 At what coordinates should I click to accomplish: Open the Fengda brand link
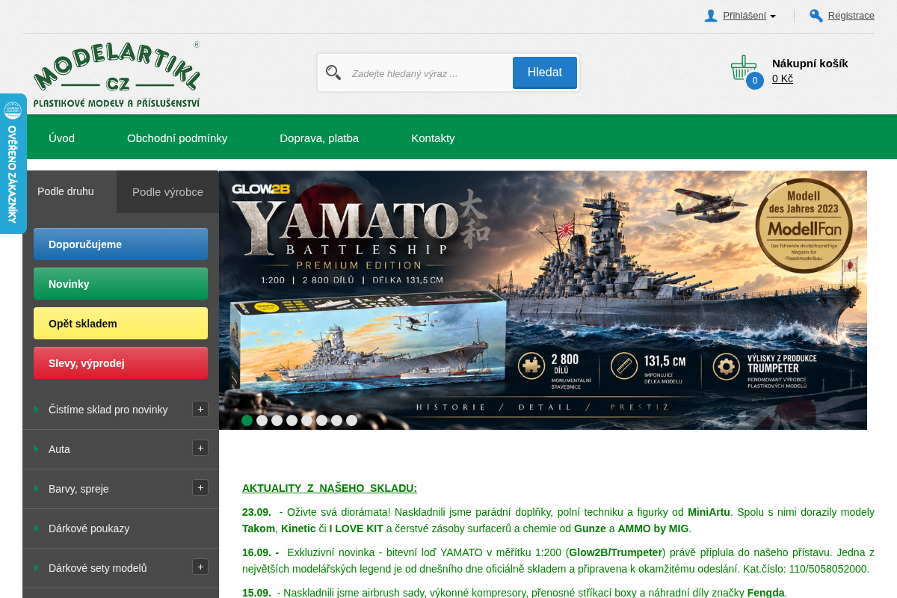coord(766,592)
